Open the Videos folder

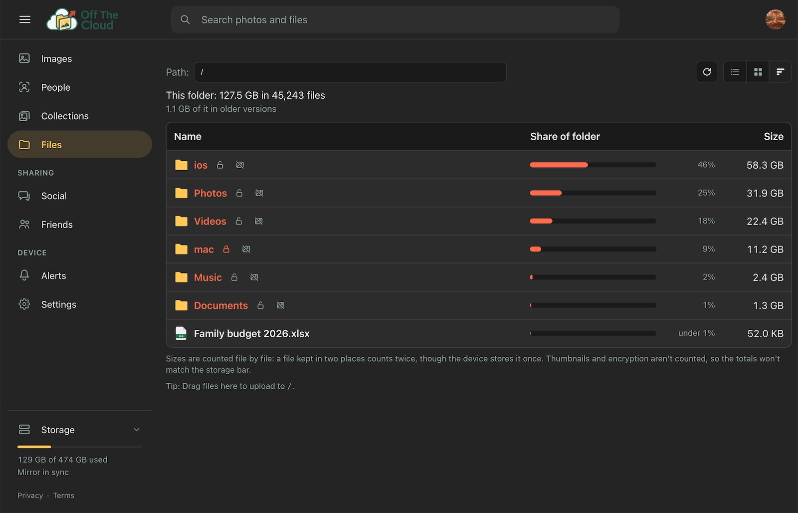click(210, 221)
